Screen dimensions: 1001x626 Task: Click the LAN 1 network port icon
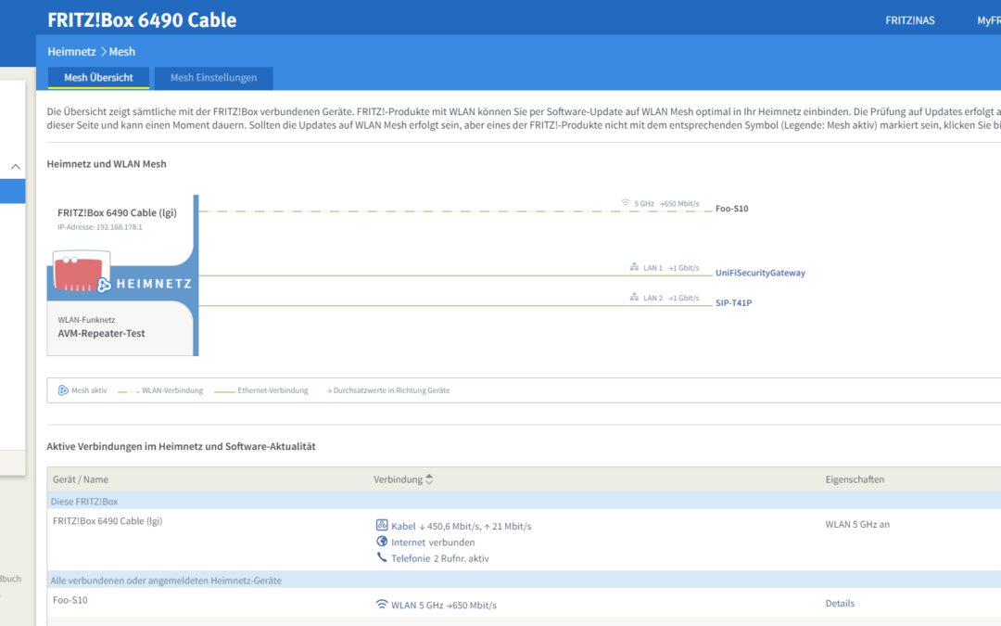pyautogui.click(x=634, y=267)
